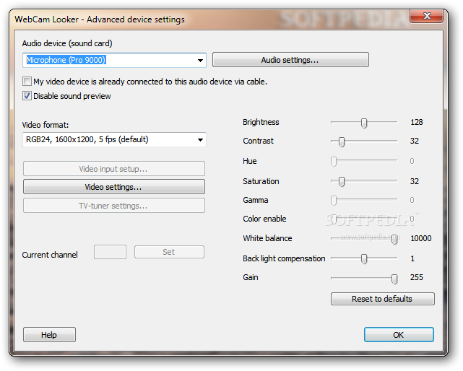Click the Saturation slider thumb
This screenshot has height=371, width=463.
(342, 181)
